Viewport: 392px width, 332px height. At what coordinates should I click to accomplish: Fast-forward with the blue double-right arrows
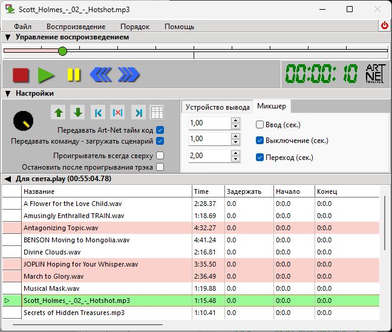pos(129,75)
